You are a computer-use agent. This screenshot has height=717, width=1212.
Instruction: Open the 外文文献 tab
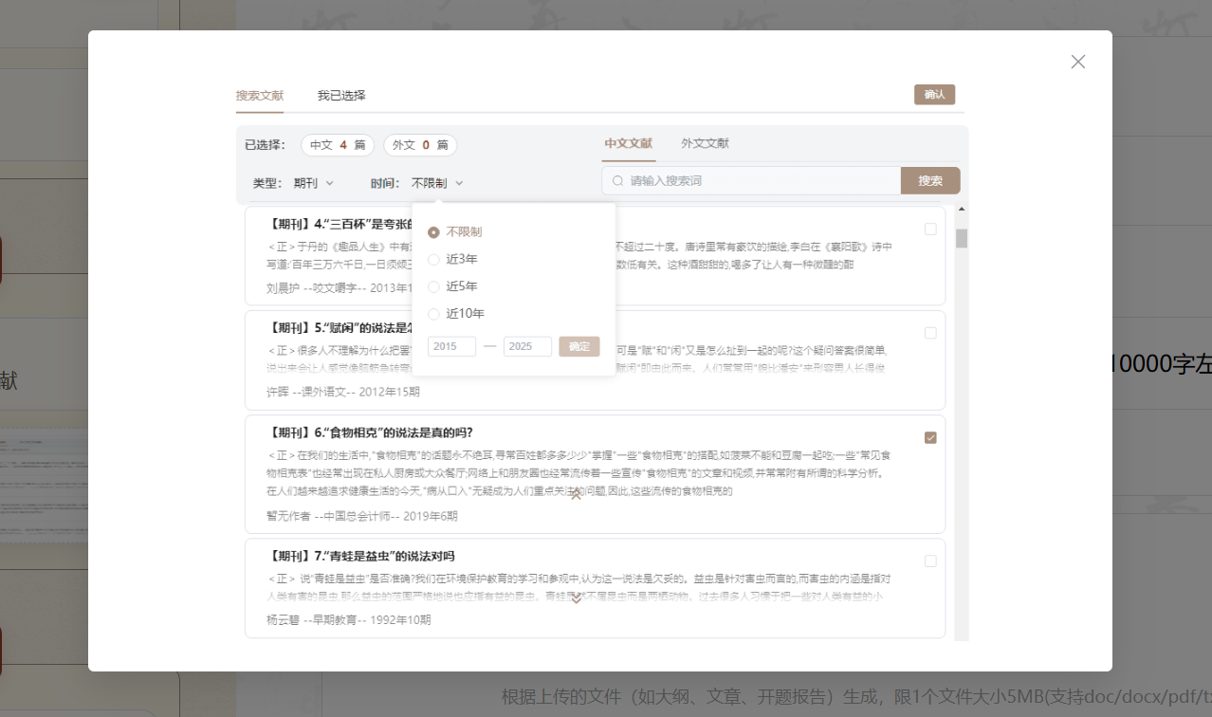pos(705,144)
